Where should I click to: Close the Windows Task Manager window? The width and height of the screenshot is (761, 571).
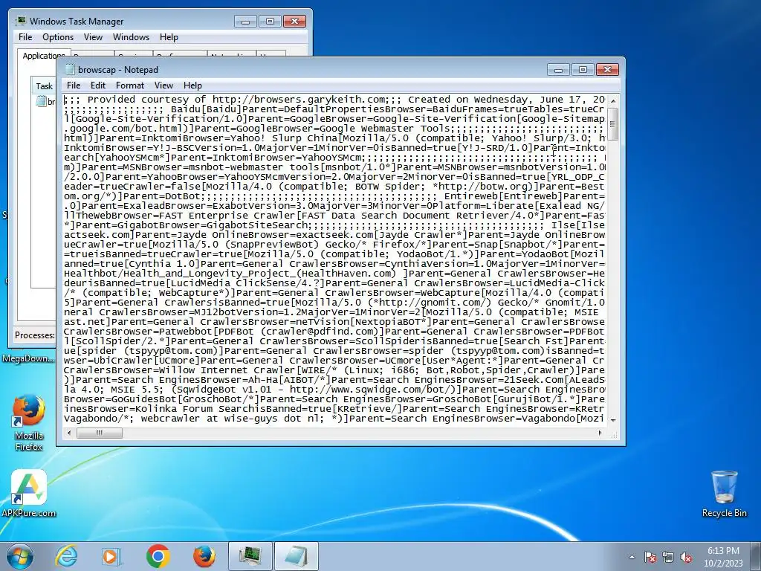click(x=294, y=22)
